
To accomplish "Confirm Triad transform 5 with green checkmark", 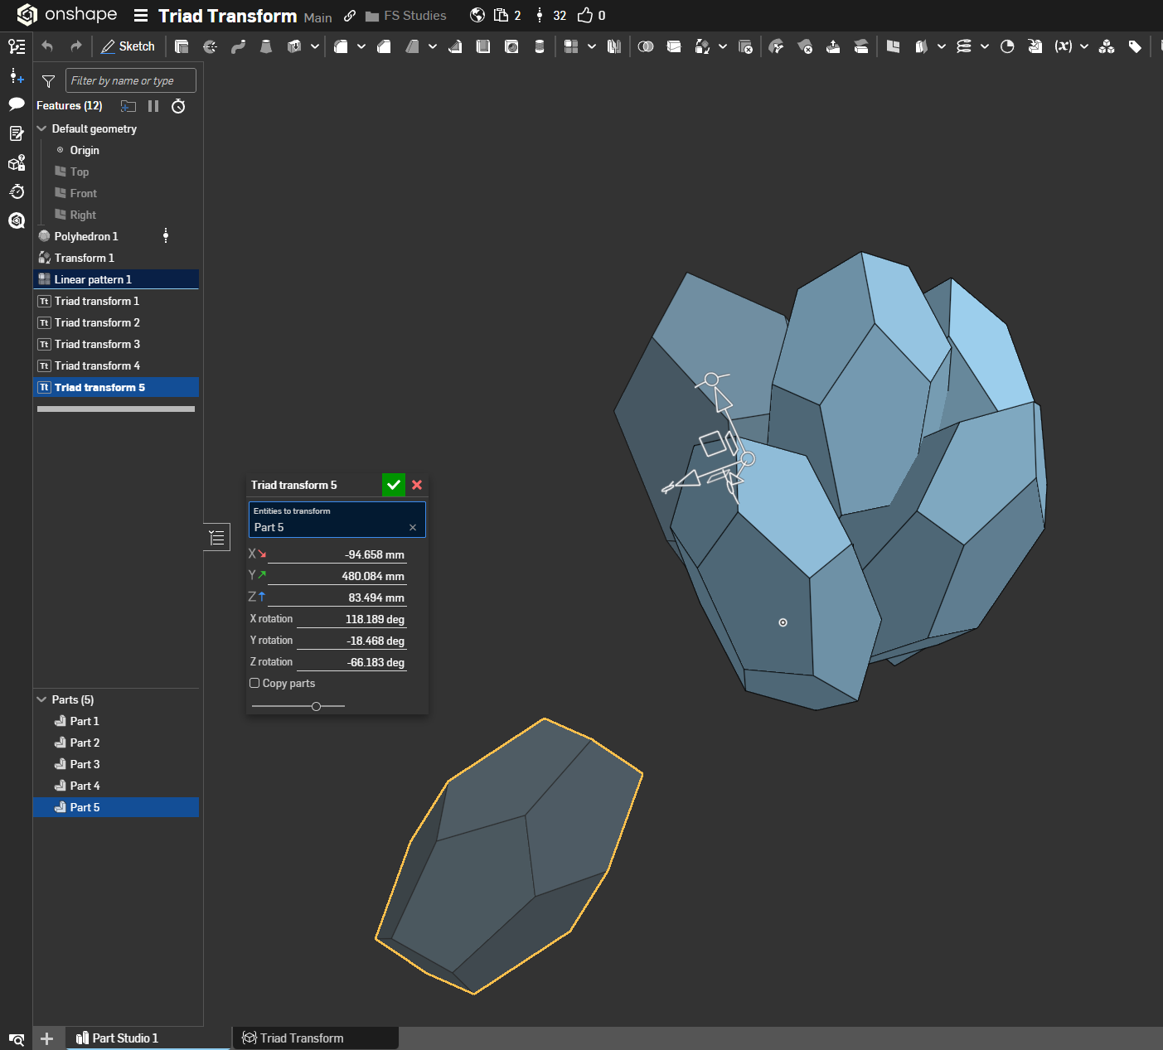I will (394, 485).
